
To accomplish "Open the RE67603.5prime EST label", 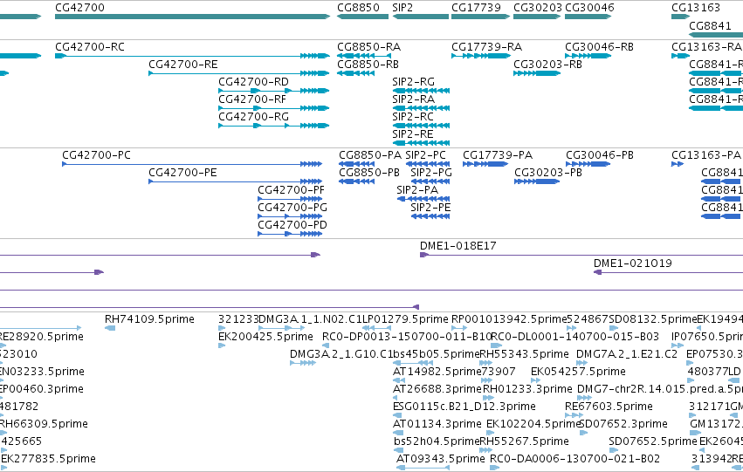I will (x=609, y=407).
